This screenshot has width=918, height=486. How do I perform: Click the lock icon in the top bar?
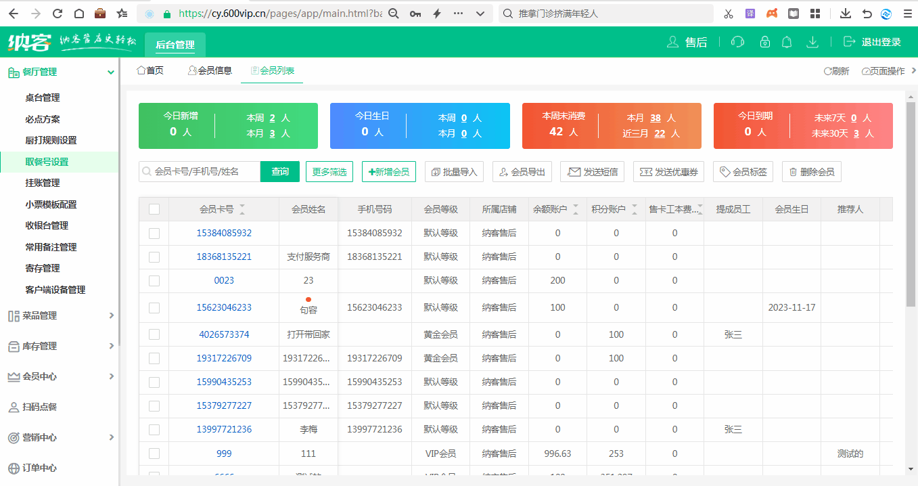[x=764, y=41]
